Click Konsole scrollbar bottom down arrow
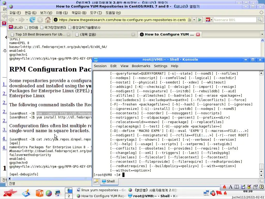 click(x=261, y=175)
